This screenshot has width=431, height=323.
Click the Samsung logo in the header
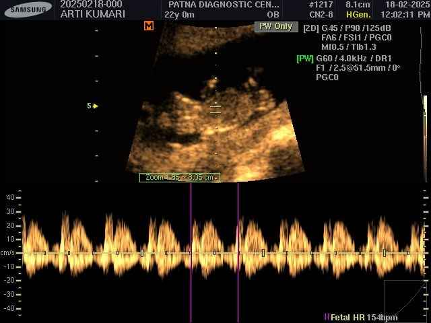point(28,9)
